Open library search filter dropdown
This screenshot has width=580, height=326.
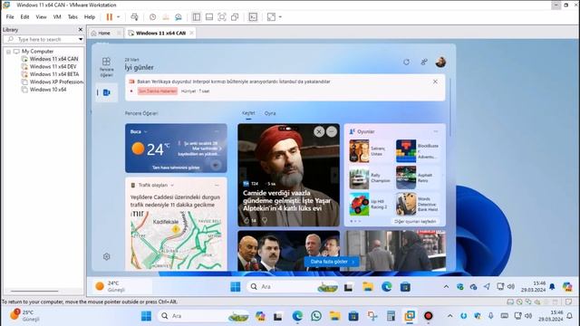coord(81,39)
